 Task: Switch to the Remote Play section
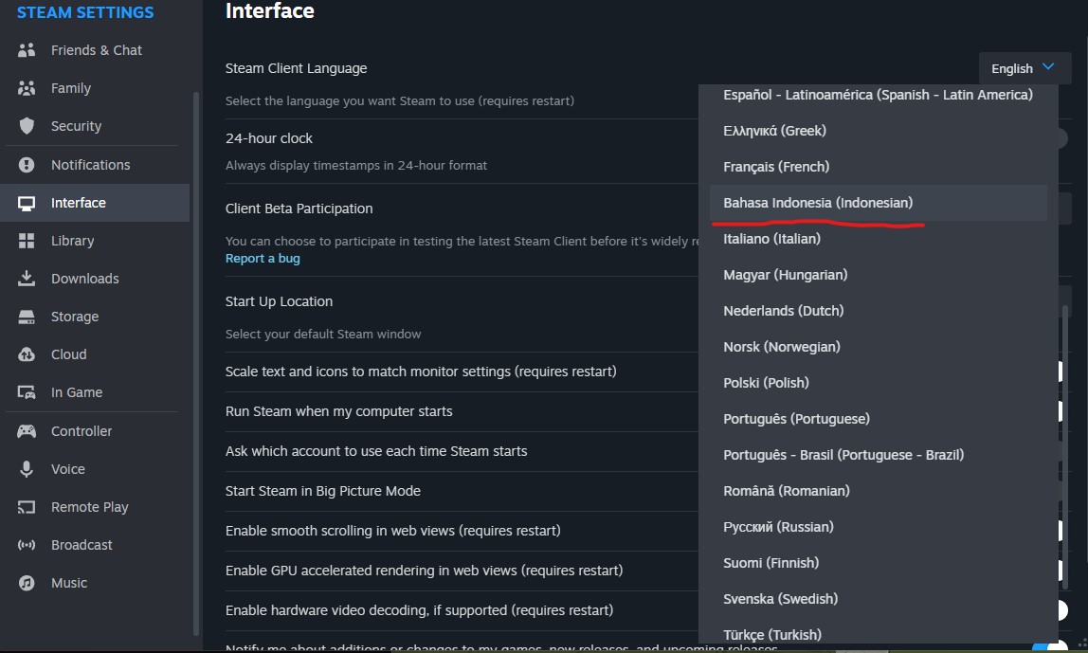(x=89, y=507)
